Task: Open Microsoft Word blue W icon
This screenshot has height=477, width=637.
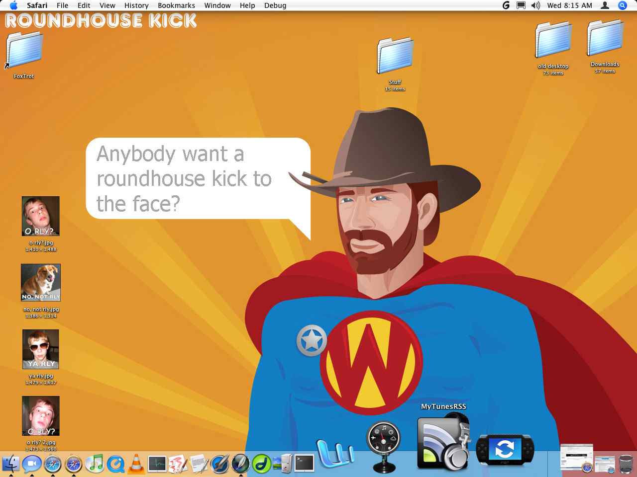Action: 335,454
